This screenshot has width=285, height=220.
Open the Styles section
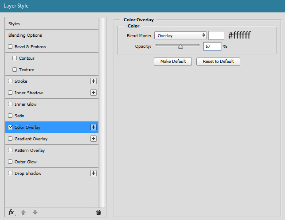[x=52, y=24]
